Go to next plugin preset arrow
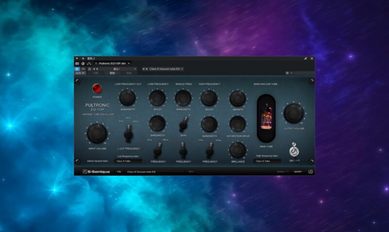The width and height of the screenshot is (389, 232). tap(147, 69)
